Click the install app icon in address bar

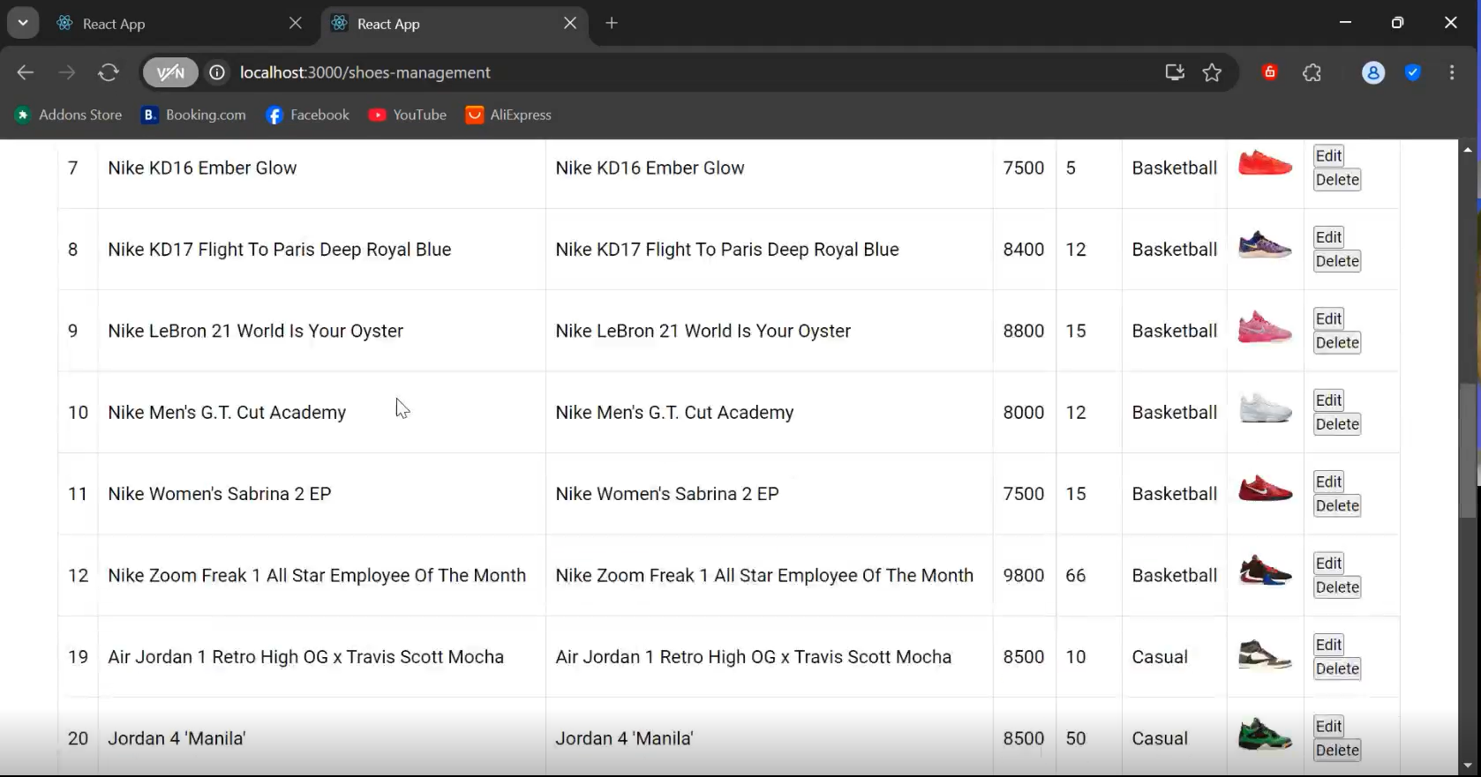point(1175,72)
